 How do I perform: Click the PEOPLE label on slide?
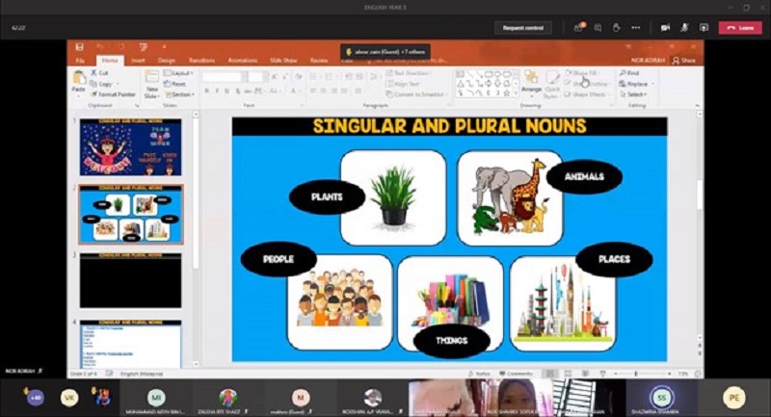[x=279, y=259]
